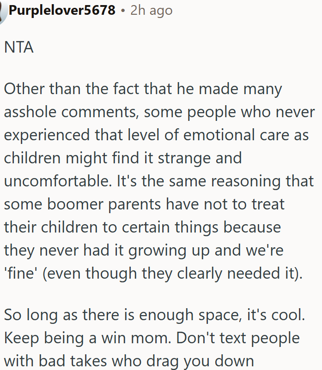Viewport: 322px width, 370px height.
Task: Click the paragraph starting 'So long as there'
Action: [152, 338]
